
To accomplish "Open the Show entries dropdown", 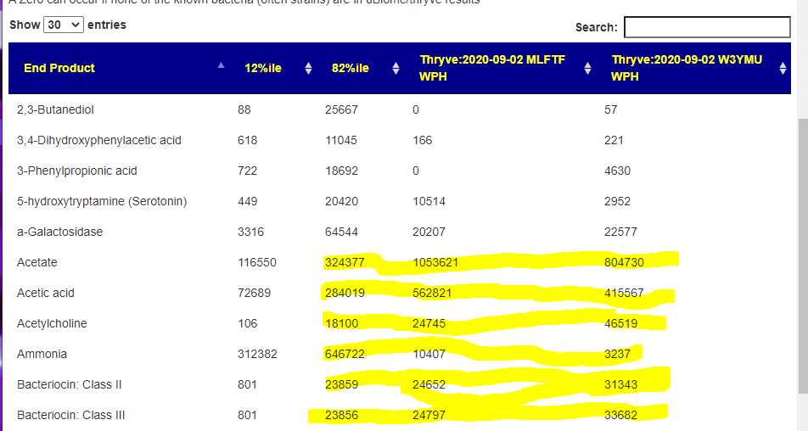I will [x=64, y=25].
